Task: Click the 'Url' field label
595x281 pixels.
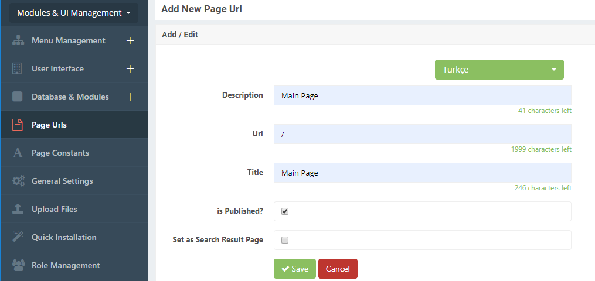Action: [258, 133]
